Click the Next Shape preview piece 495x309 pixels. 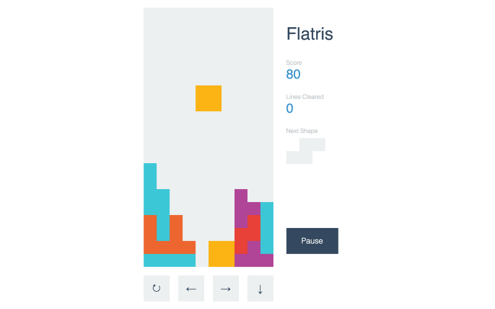pyautogui.click(x=306, y=151)
